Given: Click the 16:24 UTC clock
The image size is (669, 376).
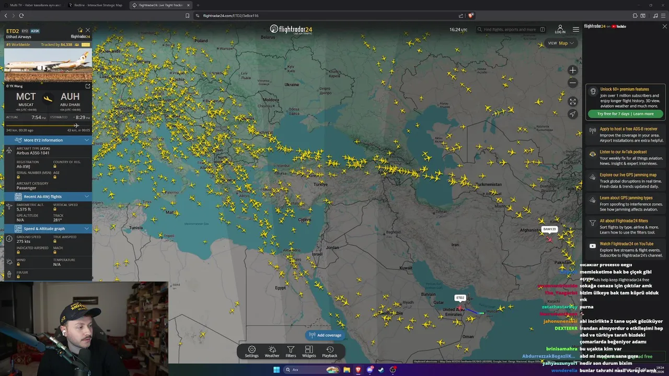Looking at the screenshot, I should click(x=458, y=30).
